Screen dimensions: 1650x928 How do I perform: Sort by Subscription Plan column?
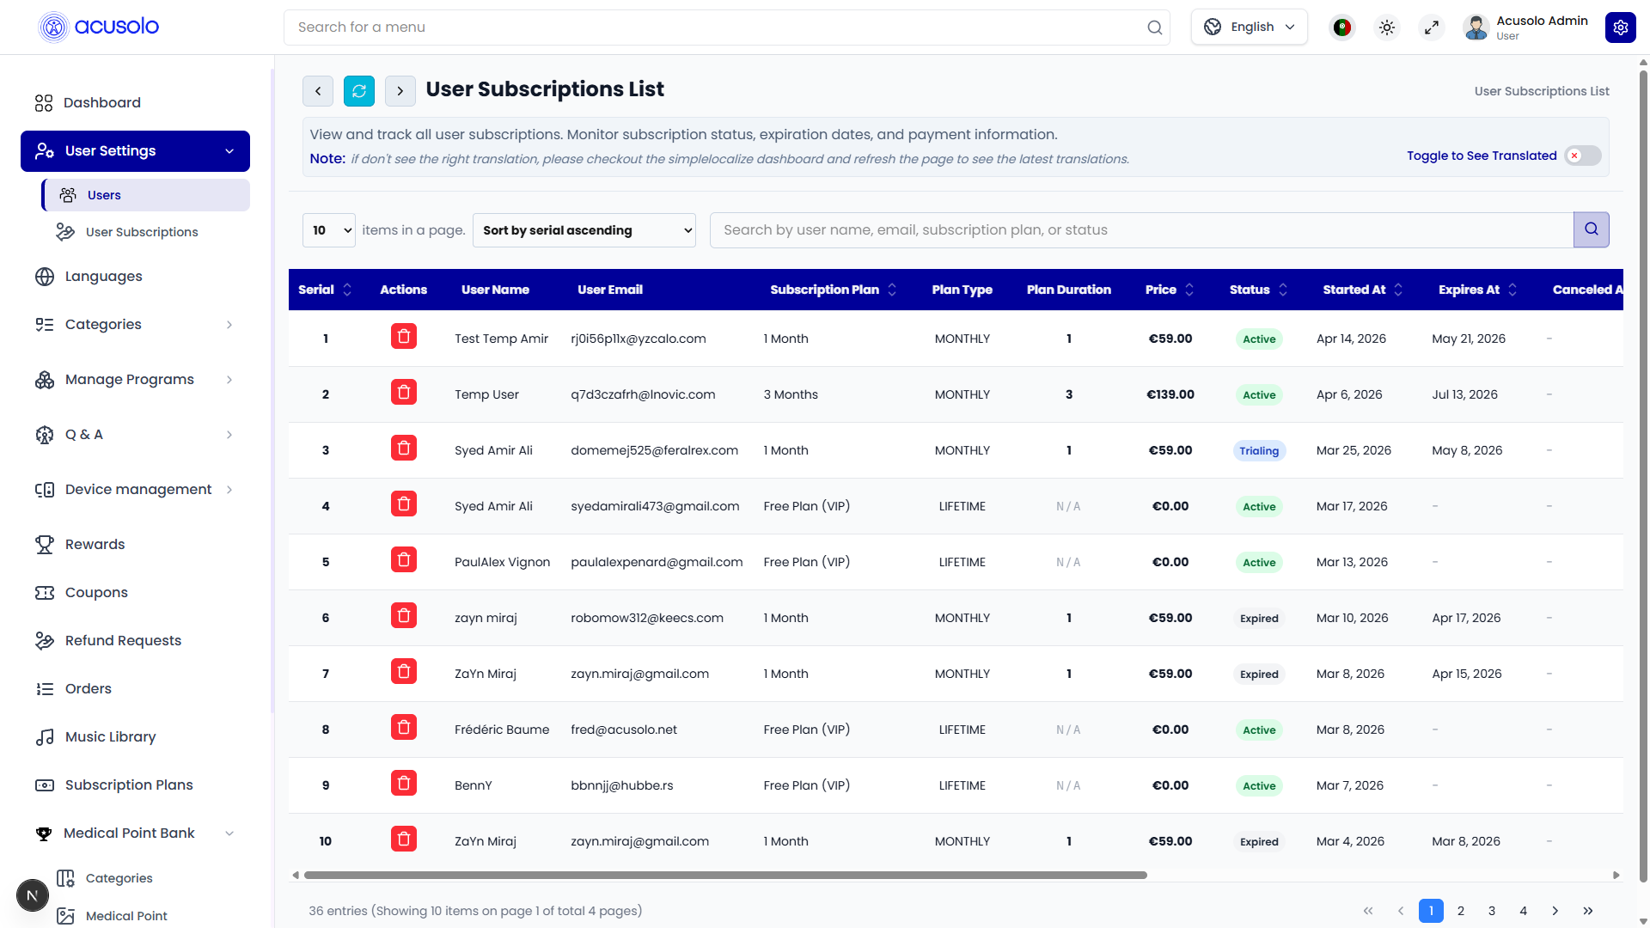pyautogui.click(x=892, y=290)
